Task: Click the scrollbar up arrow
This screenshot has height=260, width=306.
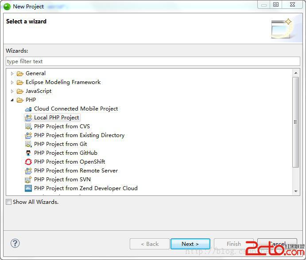Action: (x=296, y=73)
